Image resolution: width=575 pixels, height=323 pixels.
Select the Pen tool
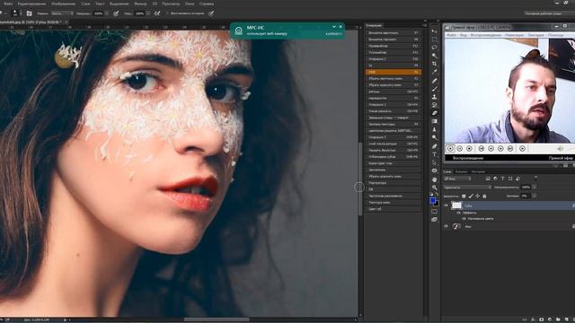click(435, 146)
